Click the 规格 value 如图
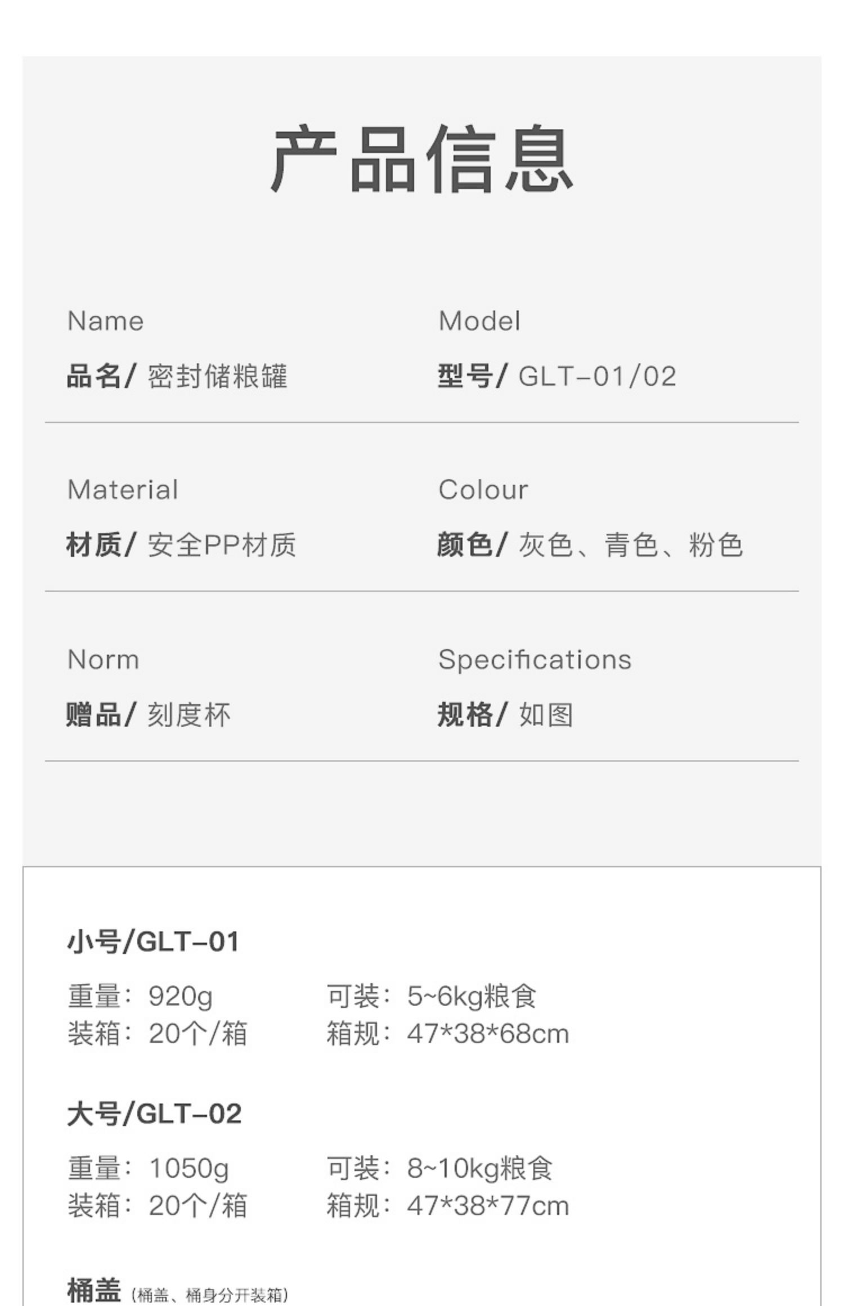The width and height of the screenshot is (844, 1306). (546, 715)
